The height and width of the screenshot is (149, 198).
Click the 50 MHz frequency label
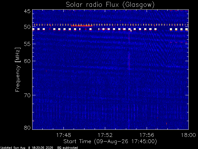coord(27,27)
